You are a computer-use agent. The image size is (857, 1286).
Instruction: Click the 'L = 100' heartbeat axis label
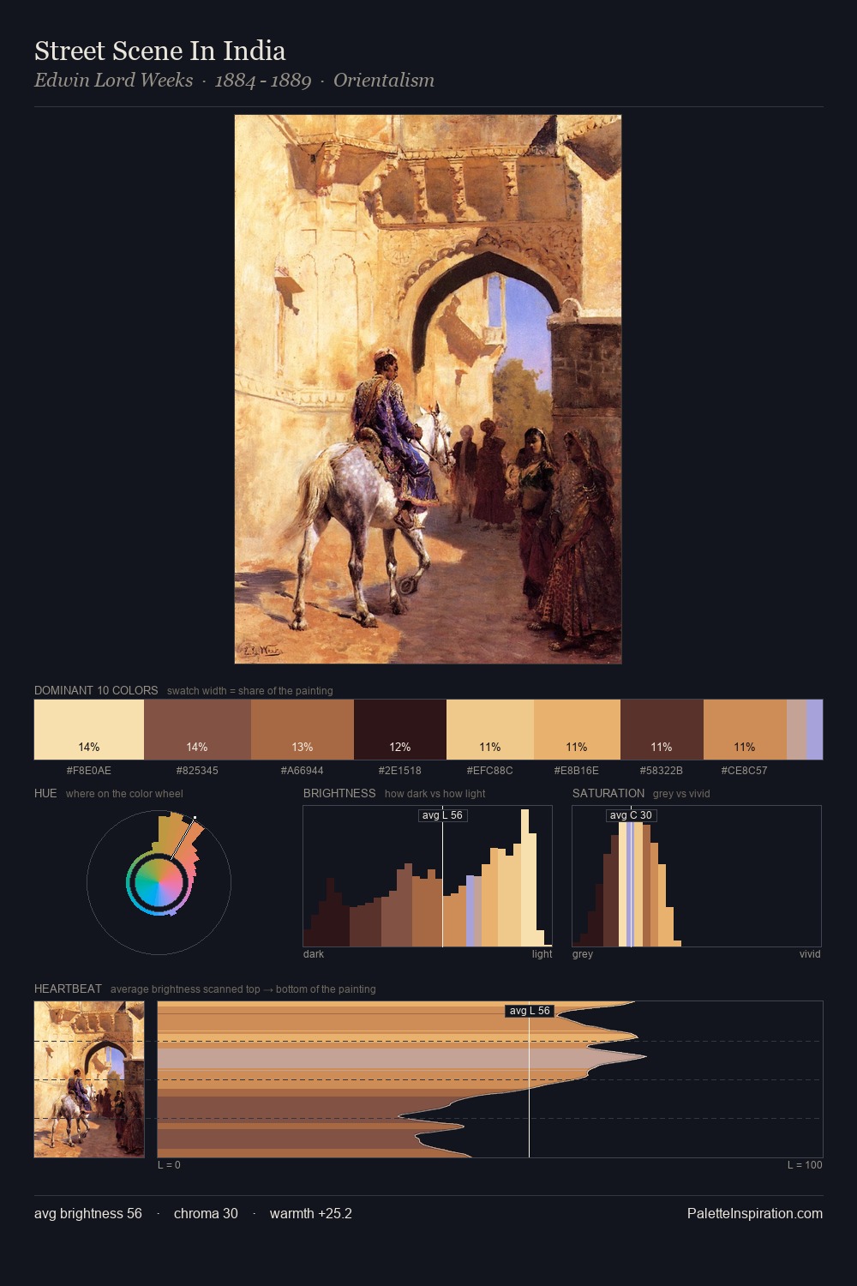[805, 1164]
